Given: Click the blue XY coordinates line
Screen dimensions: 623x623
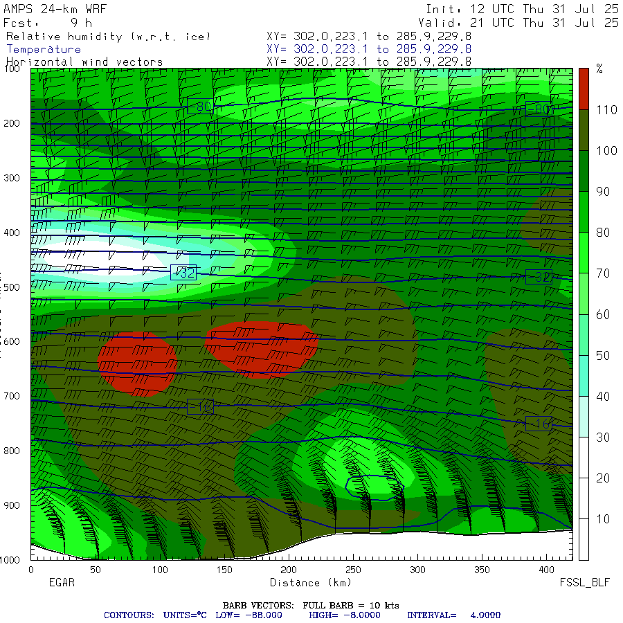Looking at the screenshot, I should click(x=369, y=49).
